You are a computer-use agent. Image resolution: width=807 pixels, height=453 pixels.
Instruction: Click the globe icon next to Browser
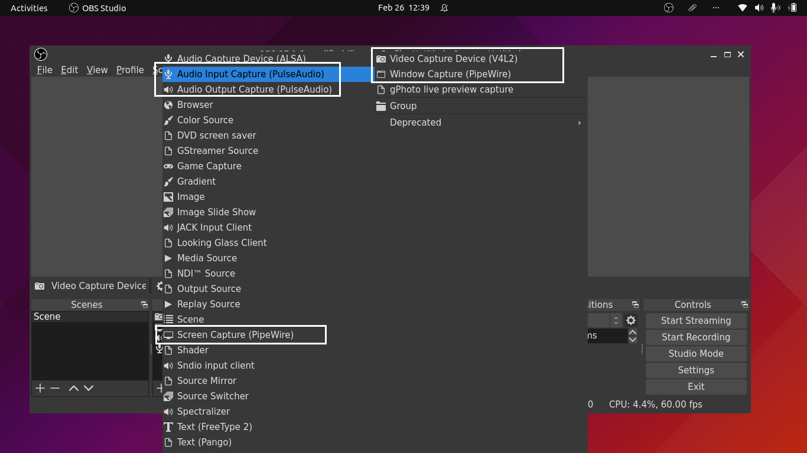click(168, 105)
